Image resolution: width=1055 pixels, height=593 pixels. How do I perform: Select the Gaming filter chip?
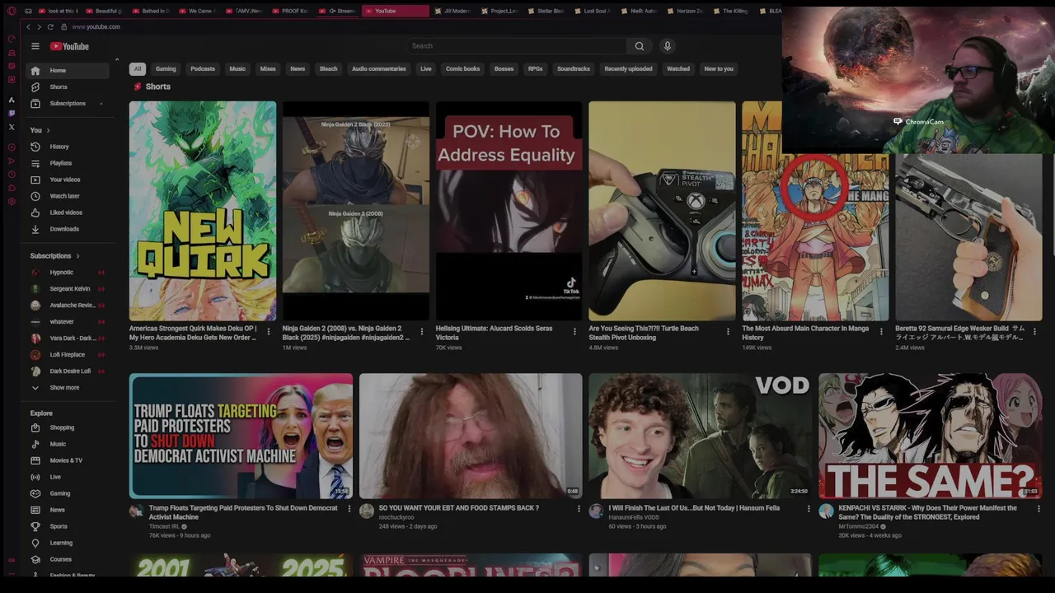pyautogui.click(x=166, y=69)
